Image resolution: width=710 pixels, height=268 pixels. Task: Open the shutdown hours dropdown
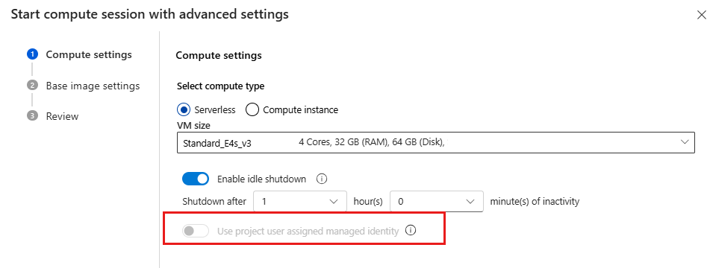[x=300, y=201]
